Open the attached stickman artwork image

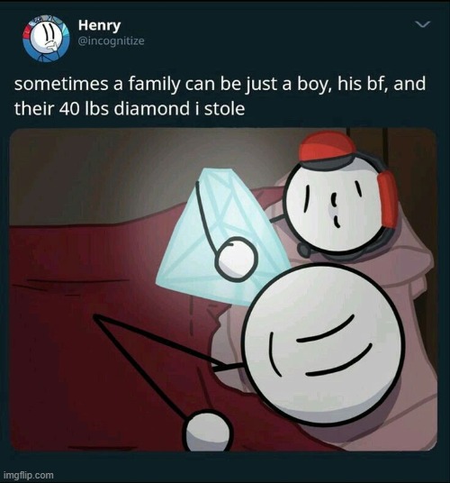(x=223, y=290)
